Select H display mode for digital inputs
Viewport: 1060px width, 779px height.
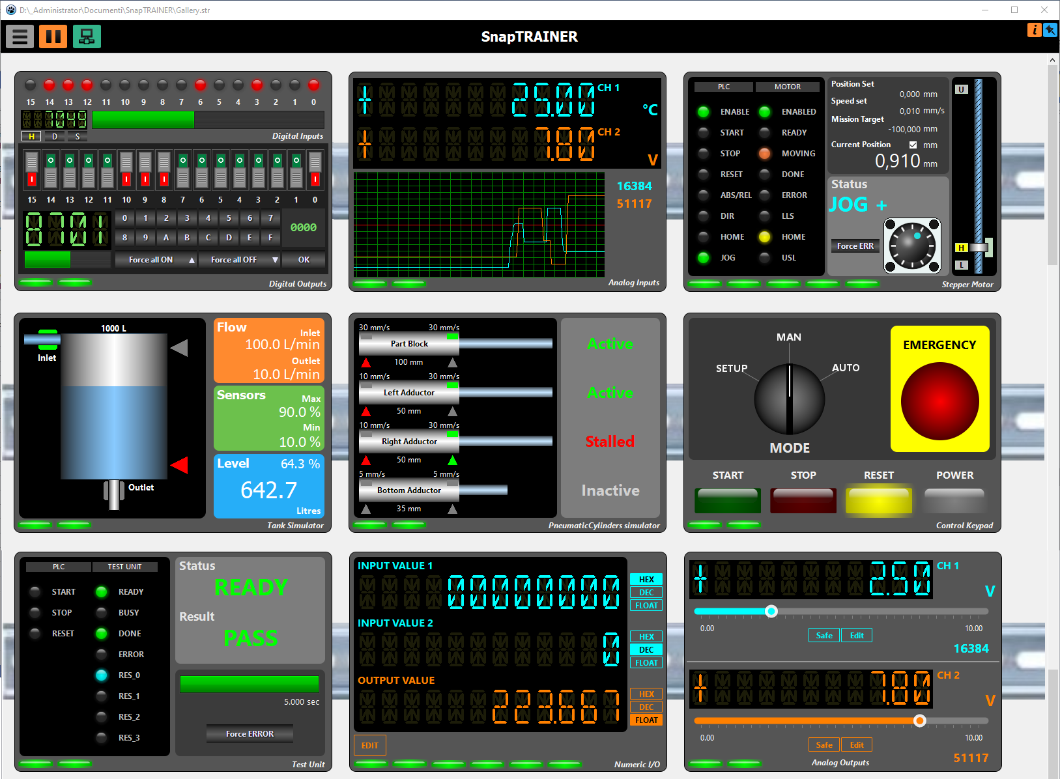click(31, 136)
